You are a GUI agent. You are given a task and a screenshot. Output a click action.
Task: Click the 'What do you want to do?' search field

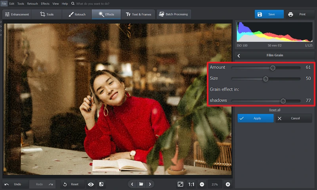coord(93,4)
